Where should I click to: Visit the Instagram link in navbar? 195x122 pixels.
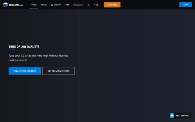tap(78, 5)
